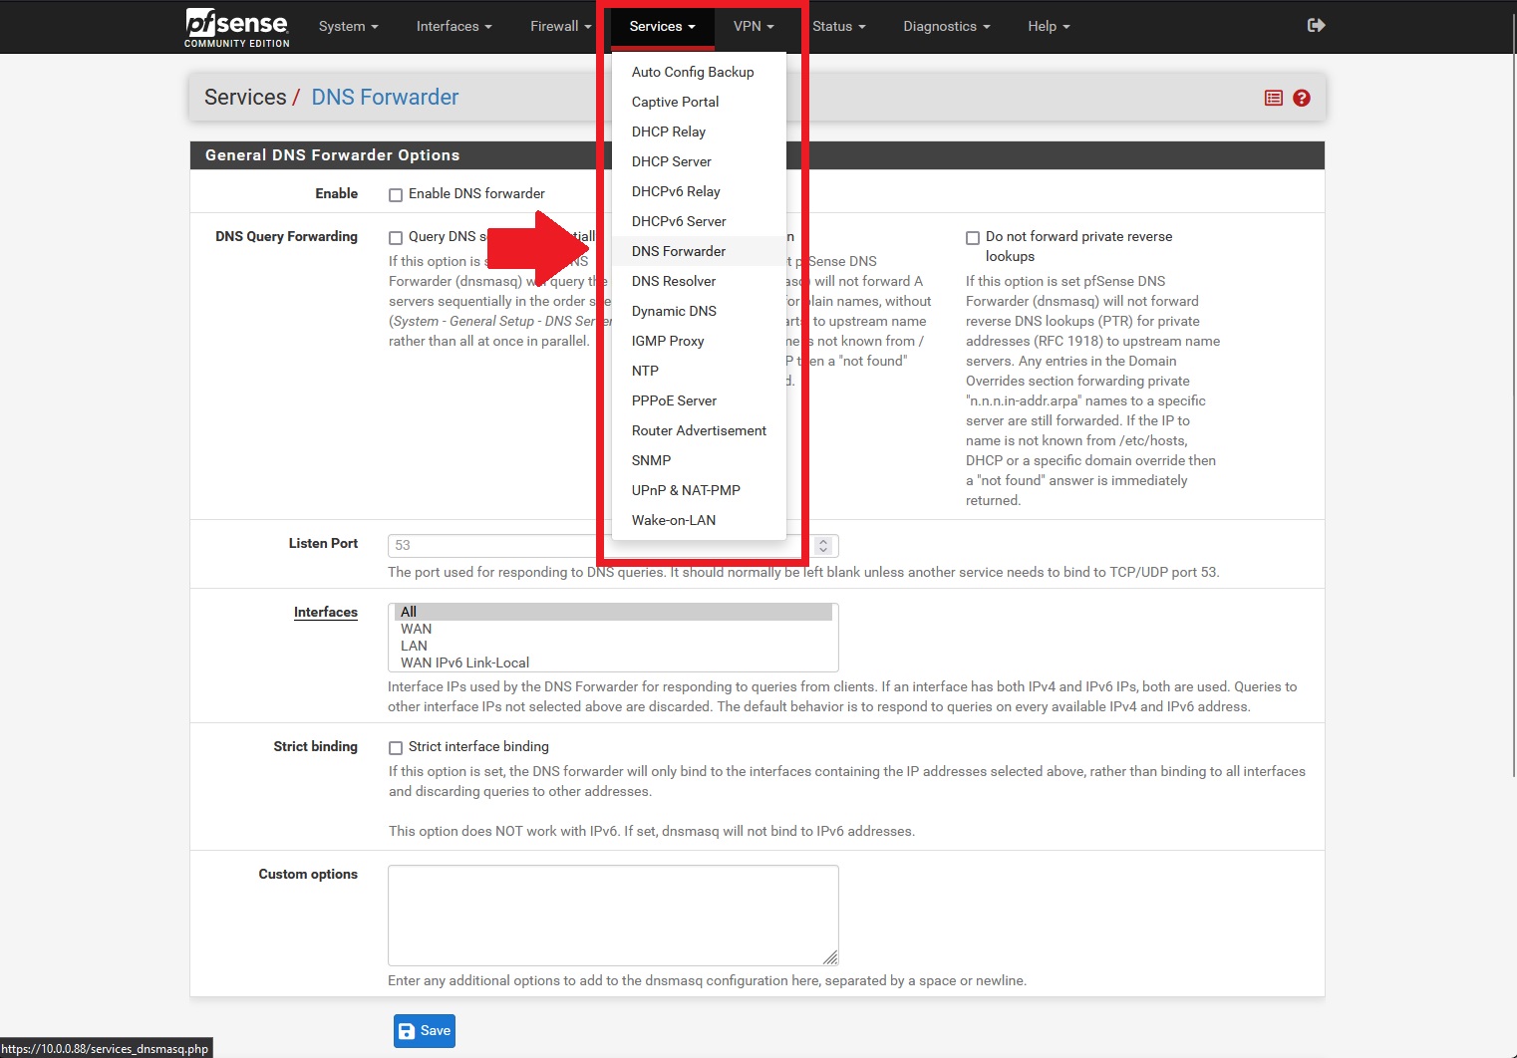
Task: Select SNMP menu entry
Action: (699, 460)
